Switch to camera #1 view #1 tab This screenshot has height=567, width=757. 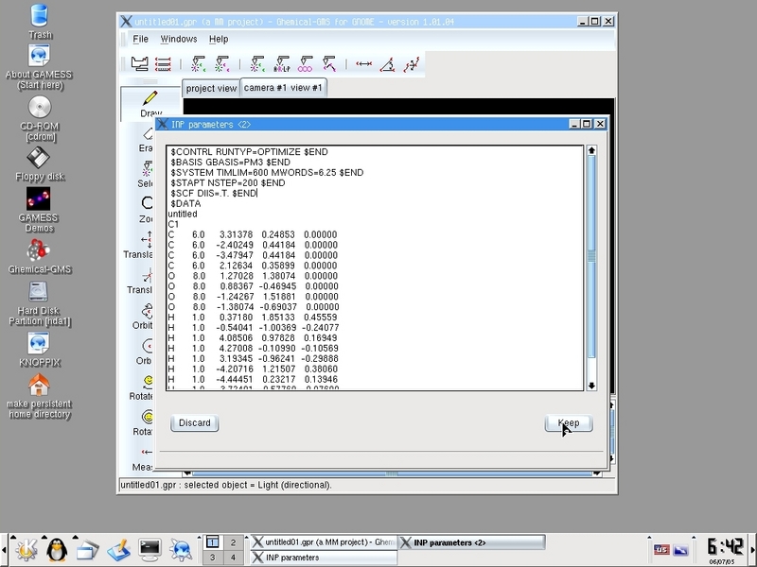pos(282,88)
